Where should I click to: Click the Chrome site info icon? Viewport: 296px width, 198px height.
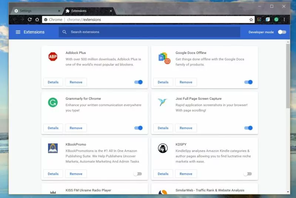point(46,20)
